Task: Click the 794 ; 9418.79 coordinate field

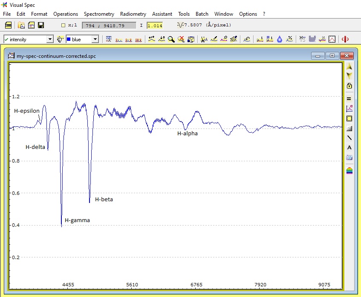Action: pyautogui.click(x=109, y=26)
